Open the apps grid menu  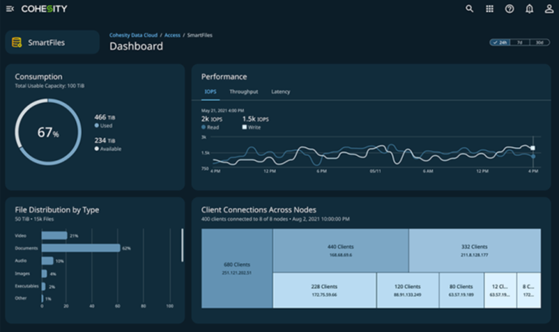click(489, 9)
